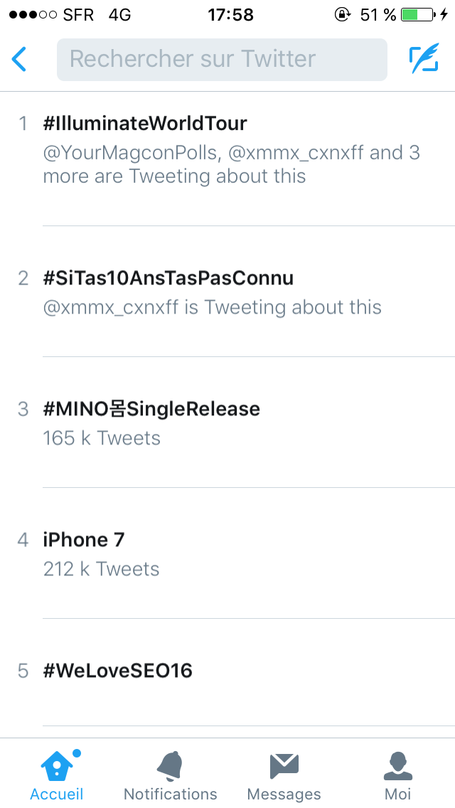The image size is (455, 808).
Task: Open the Notifications bell icon
Action: pyautogui.click(x=170, y=766)
